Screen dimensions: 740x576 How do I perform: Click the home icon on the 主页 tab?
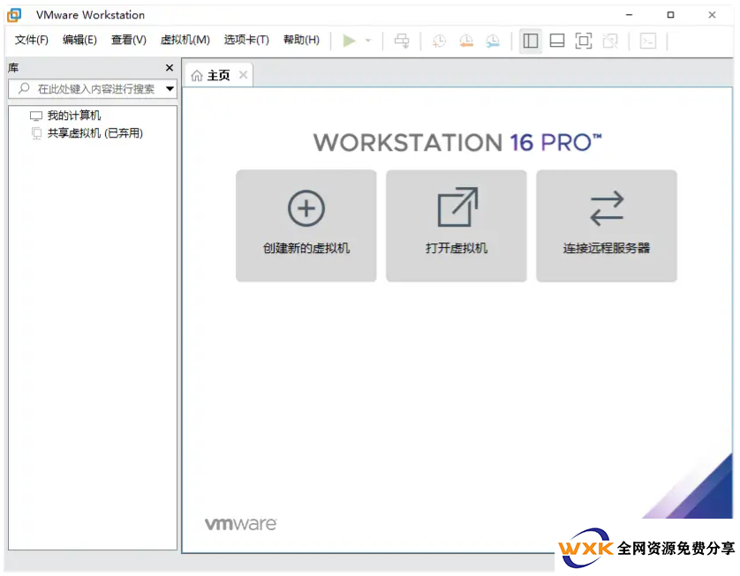[x=197, y=75]
